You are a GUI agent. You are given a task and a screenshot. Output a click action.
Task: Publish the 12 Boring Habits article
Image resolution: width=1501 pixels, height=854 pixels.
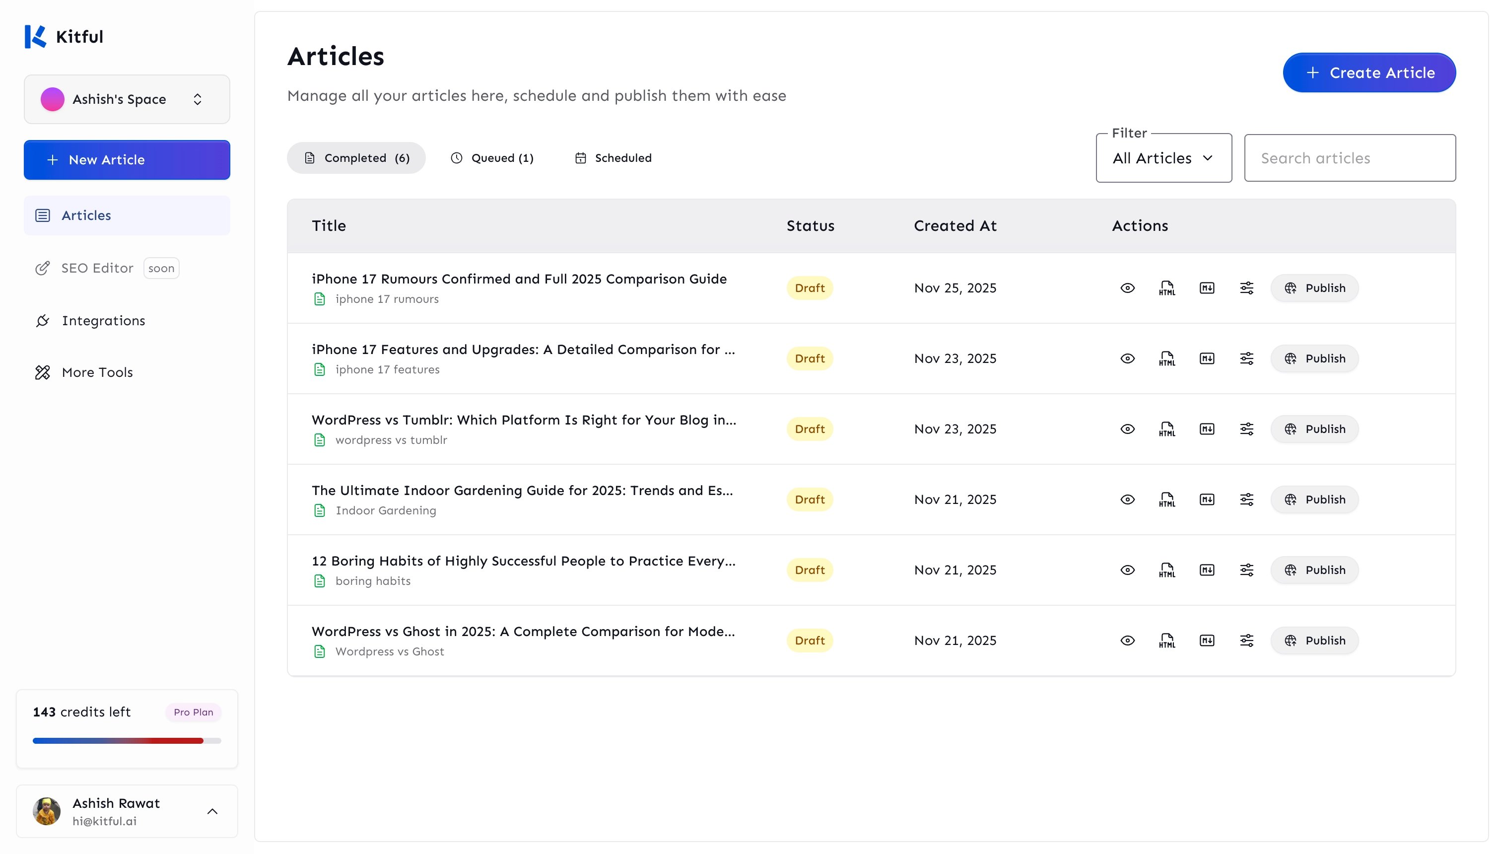pos(1314,569)
